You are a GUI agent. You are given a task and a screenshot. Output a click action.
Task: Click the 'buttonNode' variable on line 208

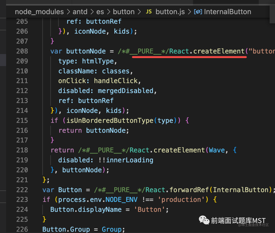(86, 51)
